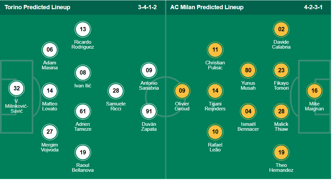This screenshot has height=180, width=333.
Task: Click Adam Masina's number 06 badge
Action: (50, 50)
